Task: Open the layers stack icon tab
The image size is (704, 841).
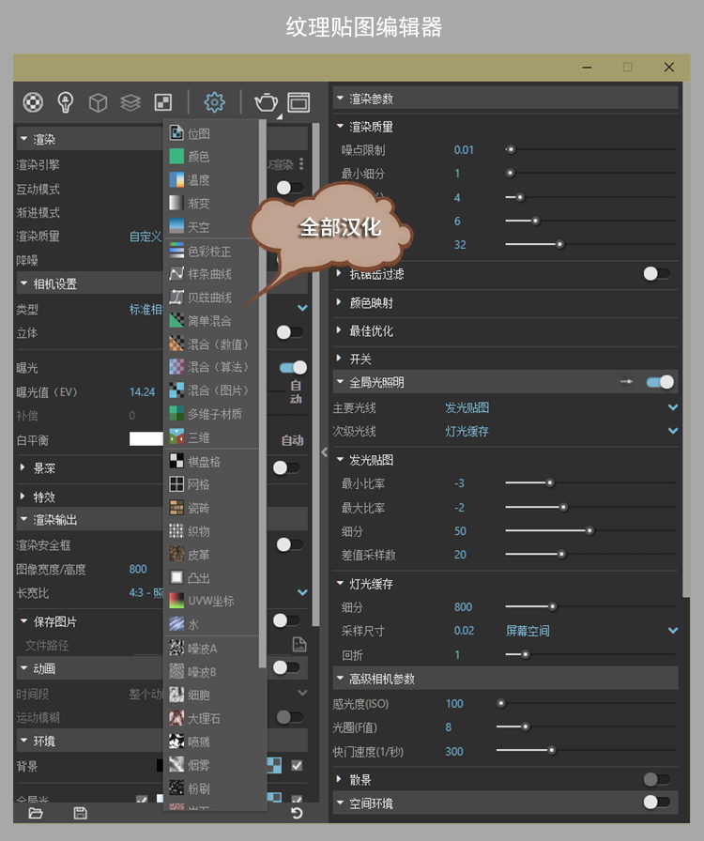Action: pyautogui.click(x=130, y=102)
